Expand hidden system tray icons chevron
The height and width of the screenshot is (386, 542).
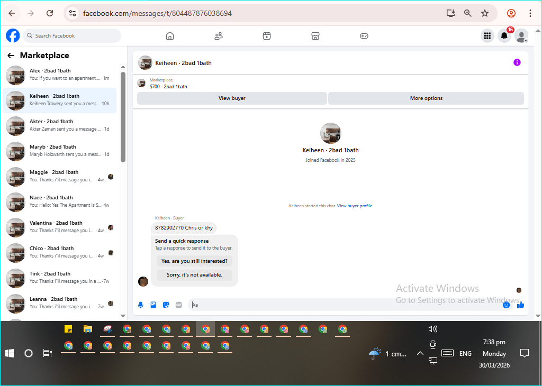click(420, 353)
